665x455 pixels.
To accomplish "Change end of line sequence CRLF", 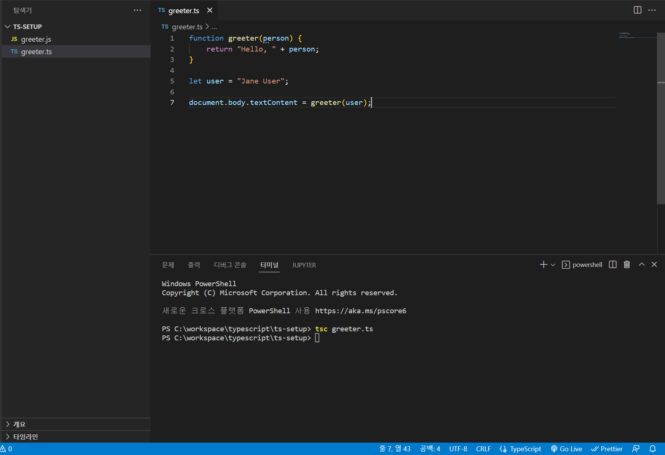I will click(483, 449).
